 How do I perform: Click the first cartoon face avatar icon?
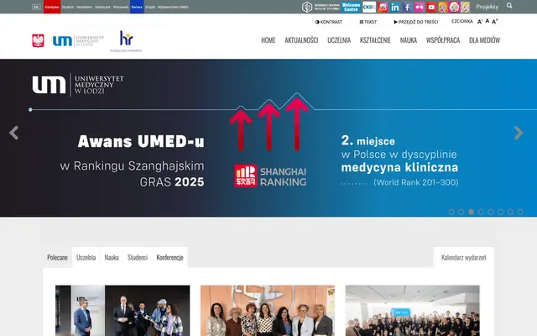[443, 7]
